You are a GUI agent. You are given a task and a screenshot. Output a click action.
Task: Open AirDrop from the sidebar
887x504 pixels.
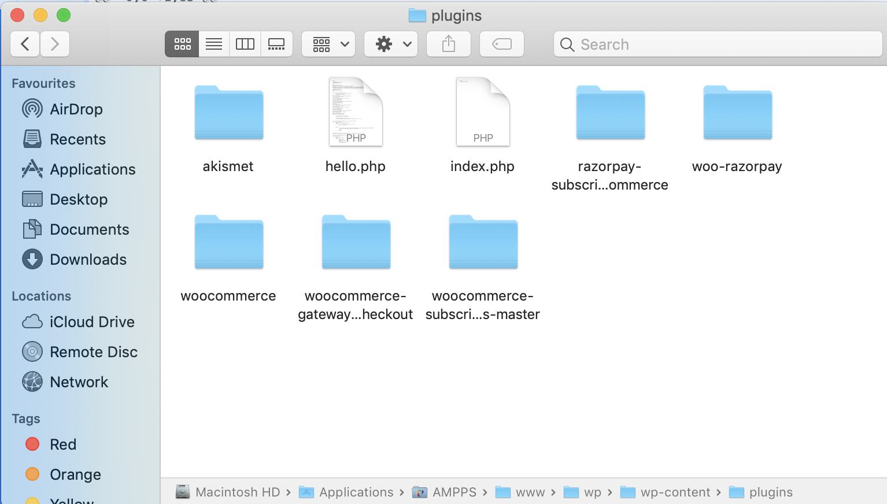76,109
